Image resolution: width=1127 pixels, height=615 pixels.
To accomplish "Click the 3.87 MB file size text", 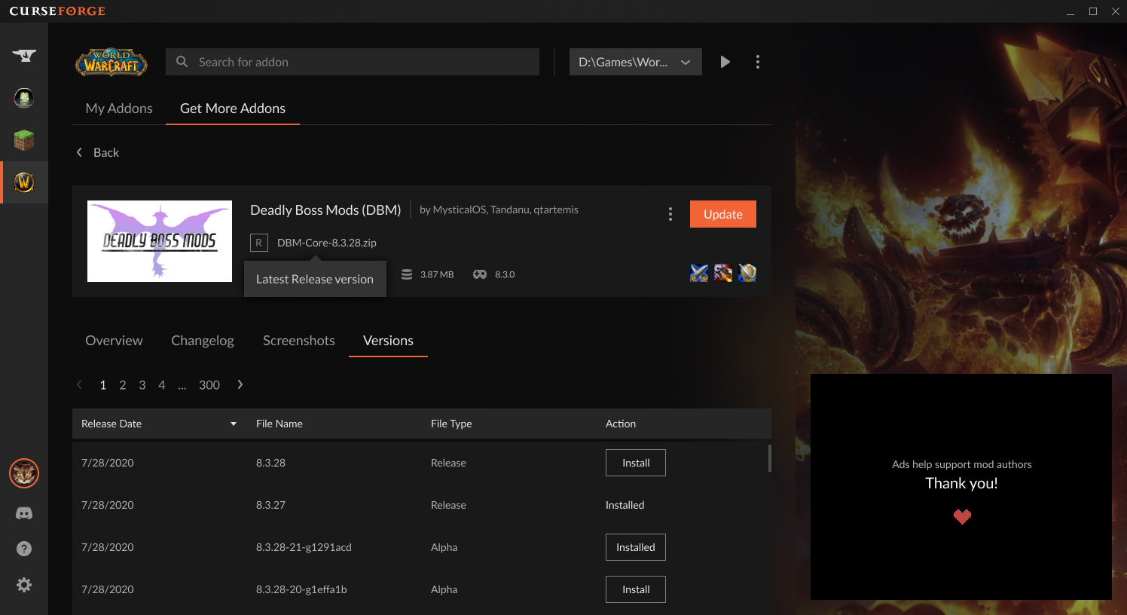I will [x=437, y=274].
